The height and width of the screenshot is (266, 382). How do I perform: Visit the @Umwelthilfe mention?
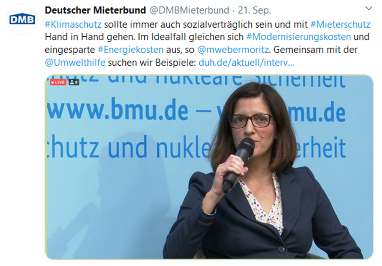(x=75, y=63)
